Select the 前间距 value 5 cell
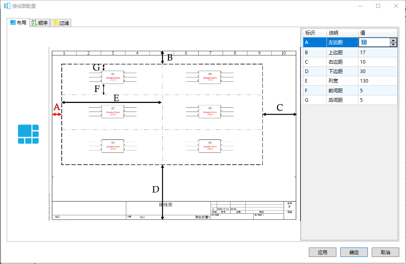This screenshot has height=264, width=406. 378,90
